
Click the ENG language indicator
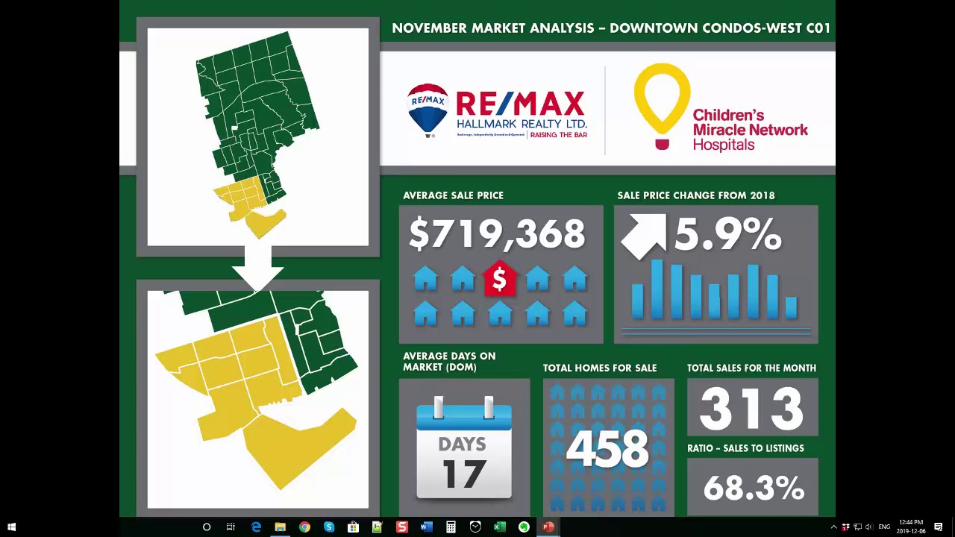point(884,527)
